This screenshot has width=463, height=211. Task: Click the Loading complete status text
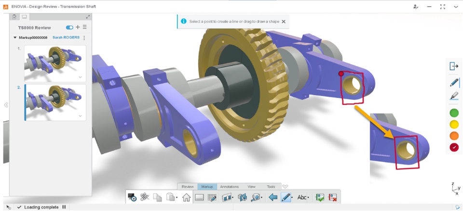[41, 207]
